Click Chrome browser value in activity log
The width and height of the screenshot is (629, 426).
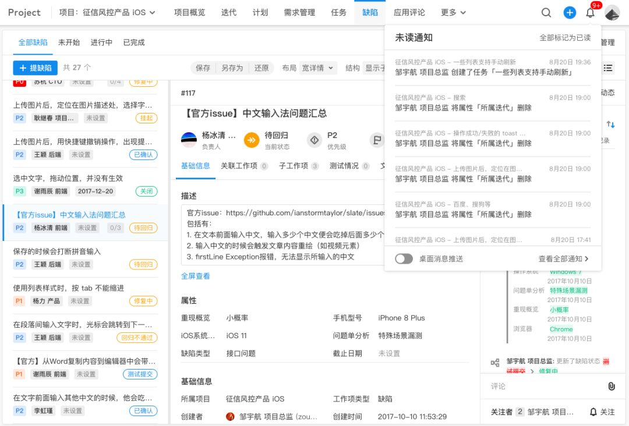[561, 329]
